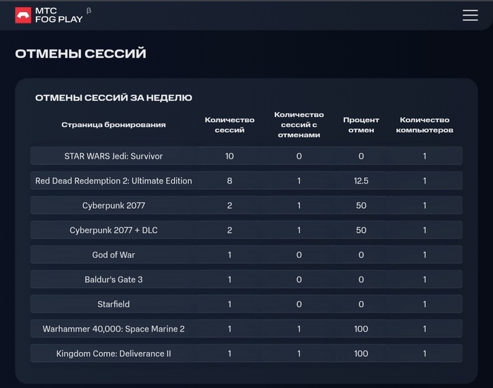This screenshot has width=493, height=388.
Task: Select the Starfield row
Action: click(113, 304)
